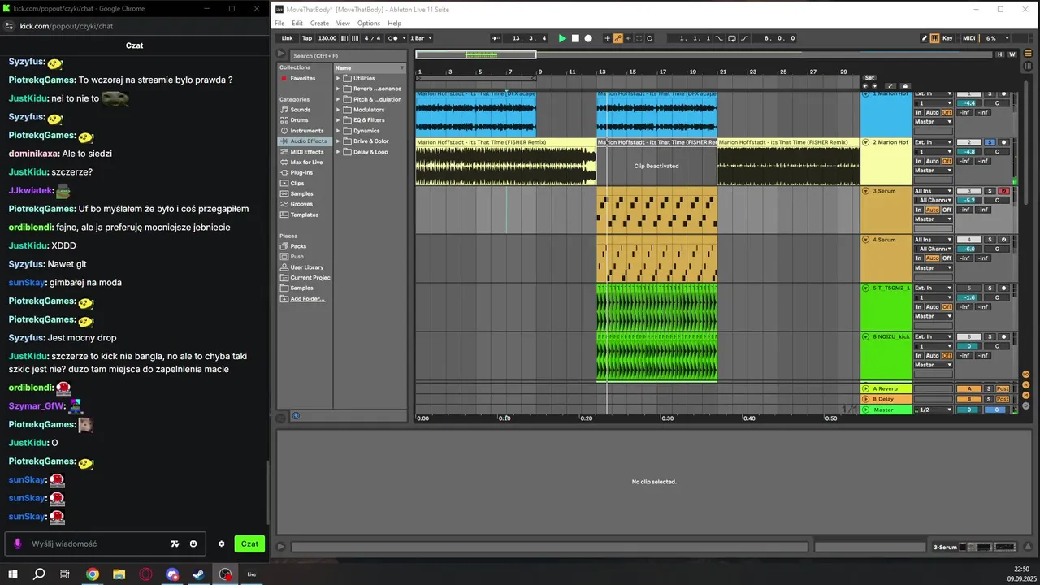Screen dimensions: 1040x585
Task: Toggle track activator 5 T_TSCM2
Action: click(x=968, y=288)
